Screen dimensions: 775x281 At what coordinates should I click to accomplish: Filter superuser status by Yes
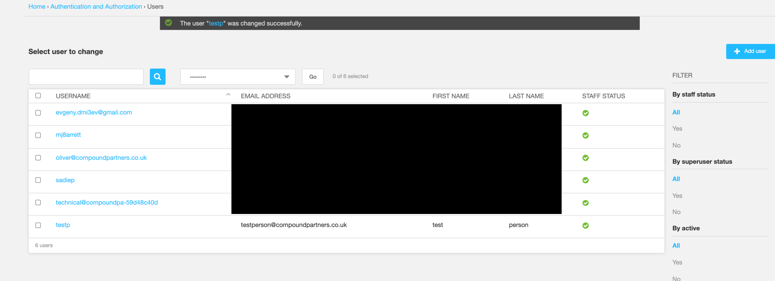[x=677, y=196]
